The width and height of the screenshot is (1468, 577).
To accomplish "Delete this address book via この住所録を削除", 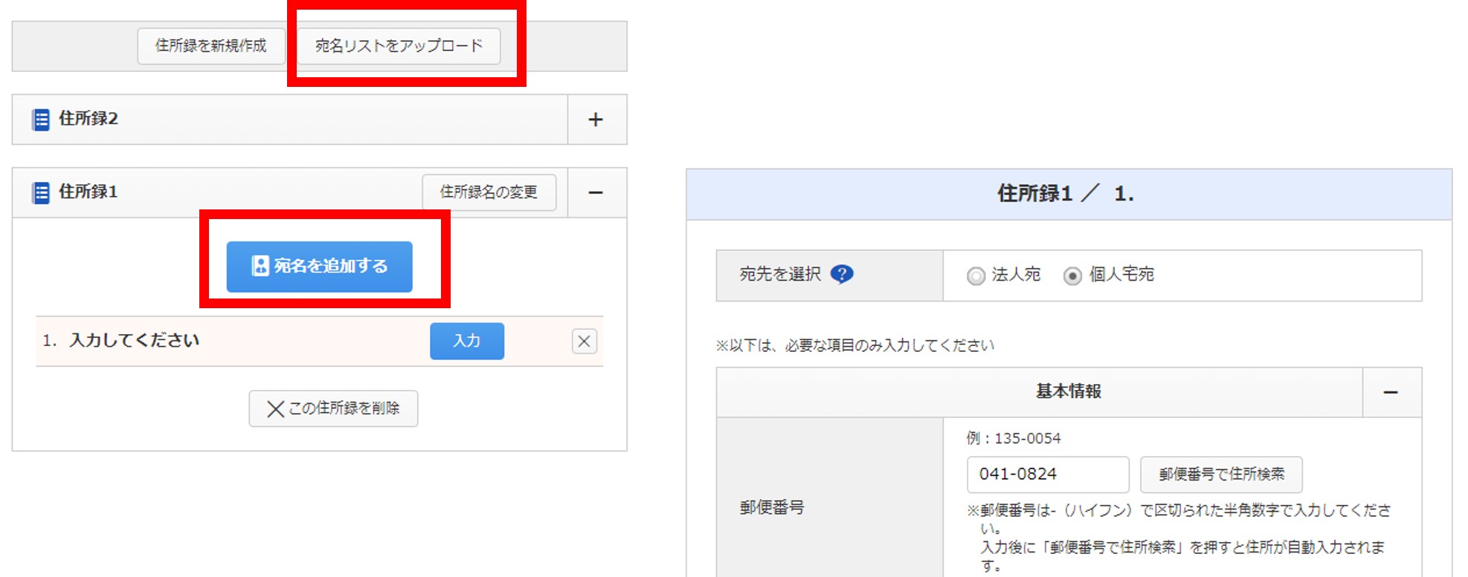I will [333, 408].
